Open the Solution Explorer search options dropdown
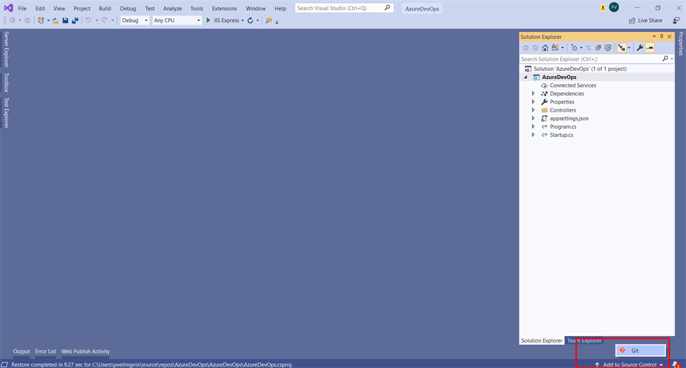The width and height of the screenshot is (686, 368). pyautogui.click(x=671, y=59)
